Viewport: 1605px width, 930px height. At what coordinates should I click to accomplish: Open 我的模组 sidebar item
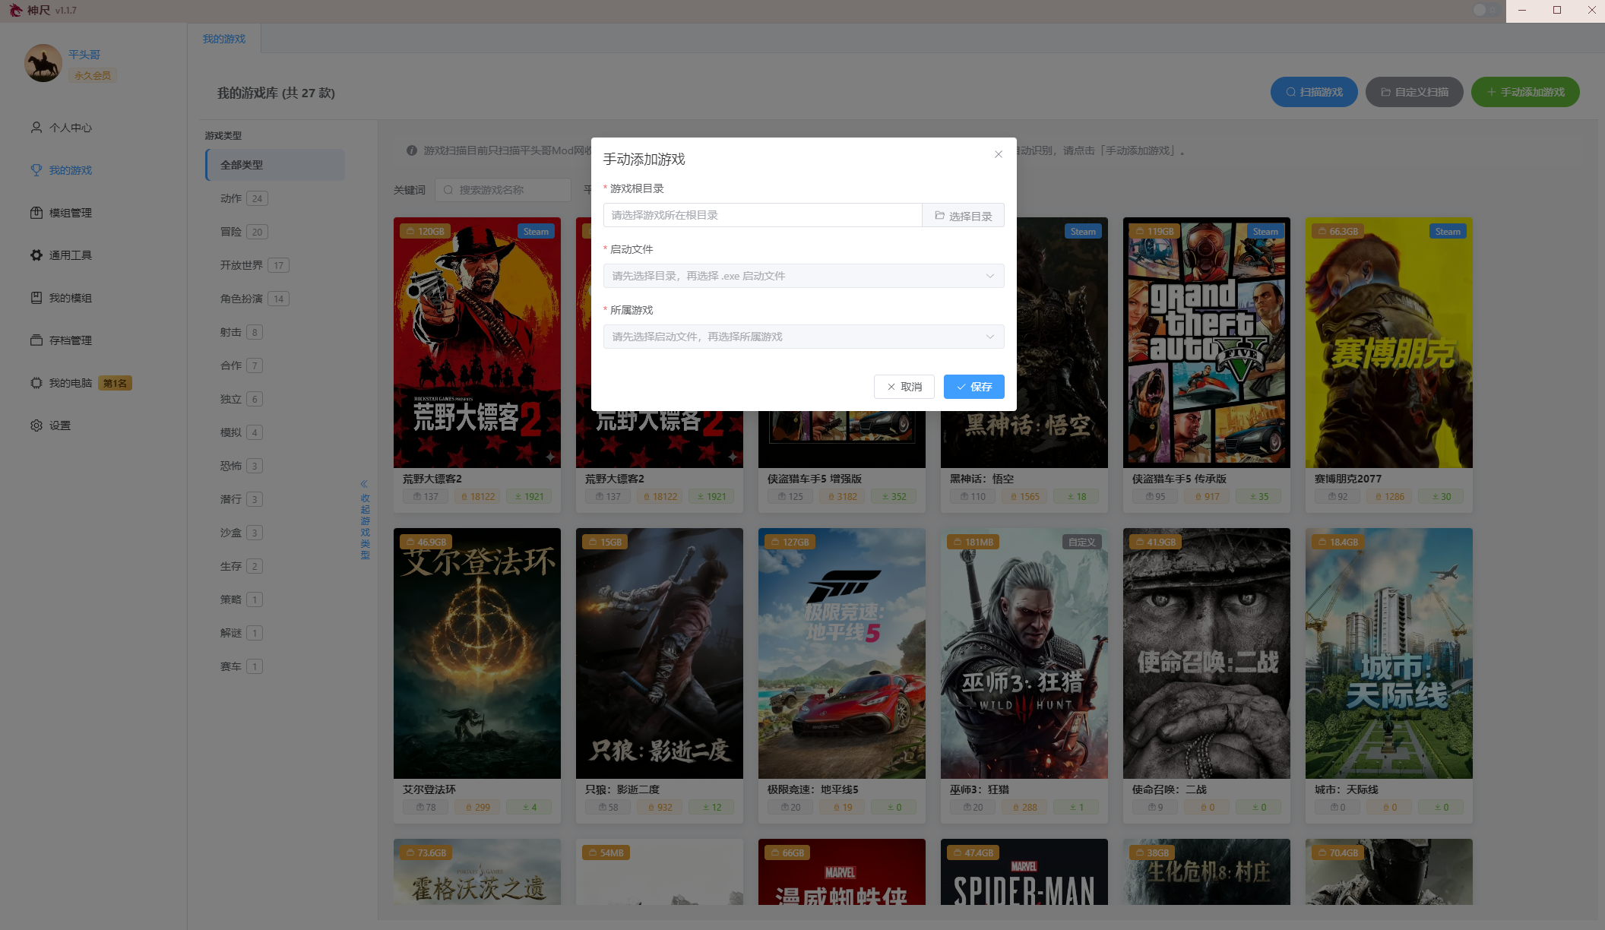61,298
